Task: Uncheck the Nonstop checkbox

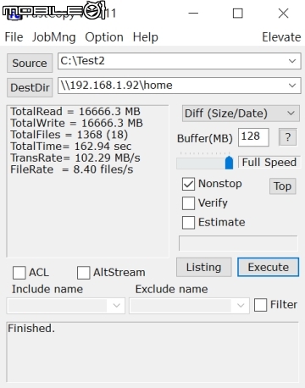Action: (x=188, y=184)
